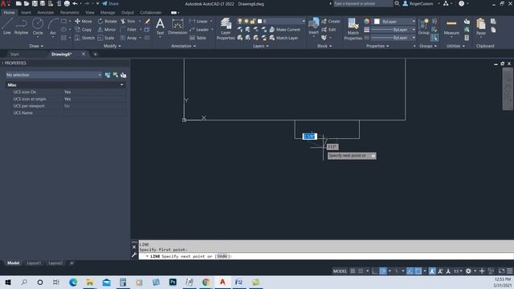Toggle the layer lock icon
The image size is (514, 289).
point(253,22)
